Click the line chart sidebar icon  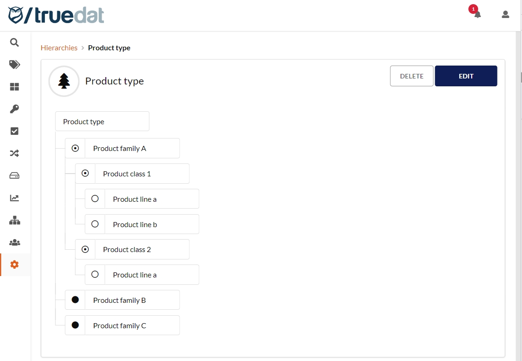pos(14,198)
